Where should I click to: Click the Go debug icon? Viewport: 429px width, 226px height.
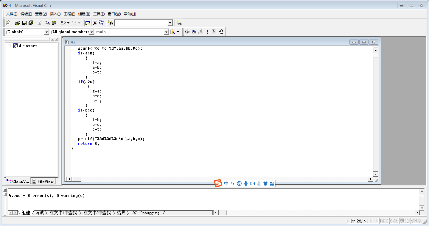click(x=214, y=32)
